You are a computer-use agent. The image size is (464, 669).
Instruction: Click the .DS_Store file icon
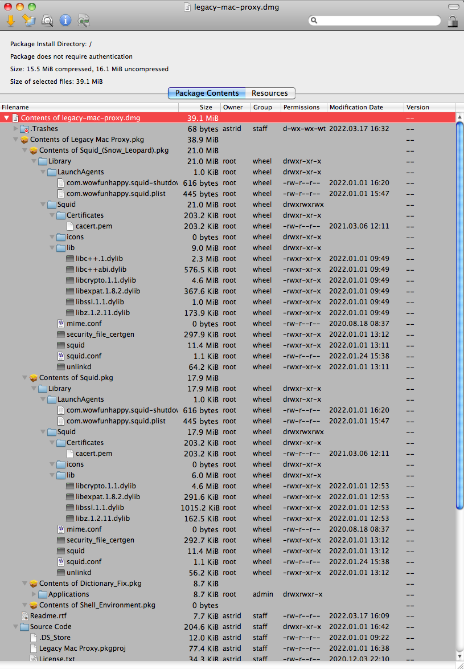[34, 638]
